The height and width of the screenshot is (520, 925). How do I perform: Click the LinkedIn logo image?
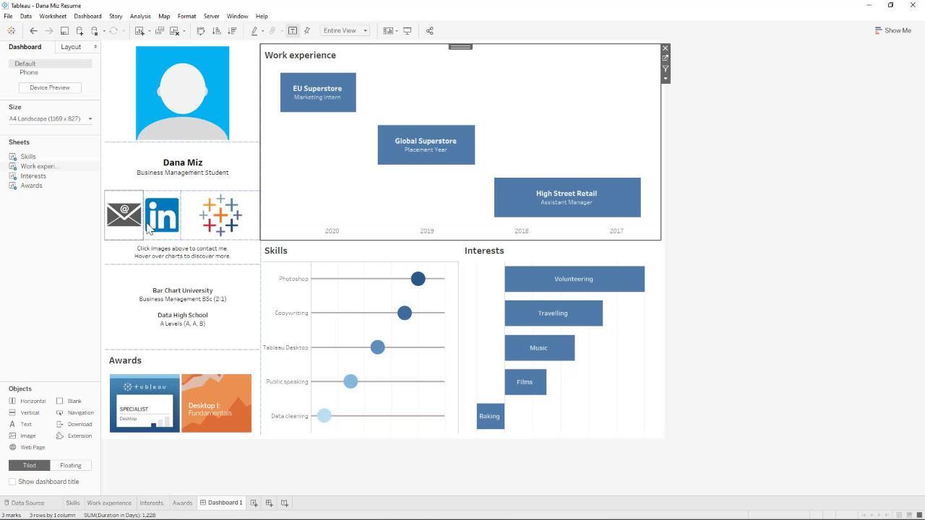[163, 214]
